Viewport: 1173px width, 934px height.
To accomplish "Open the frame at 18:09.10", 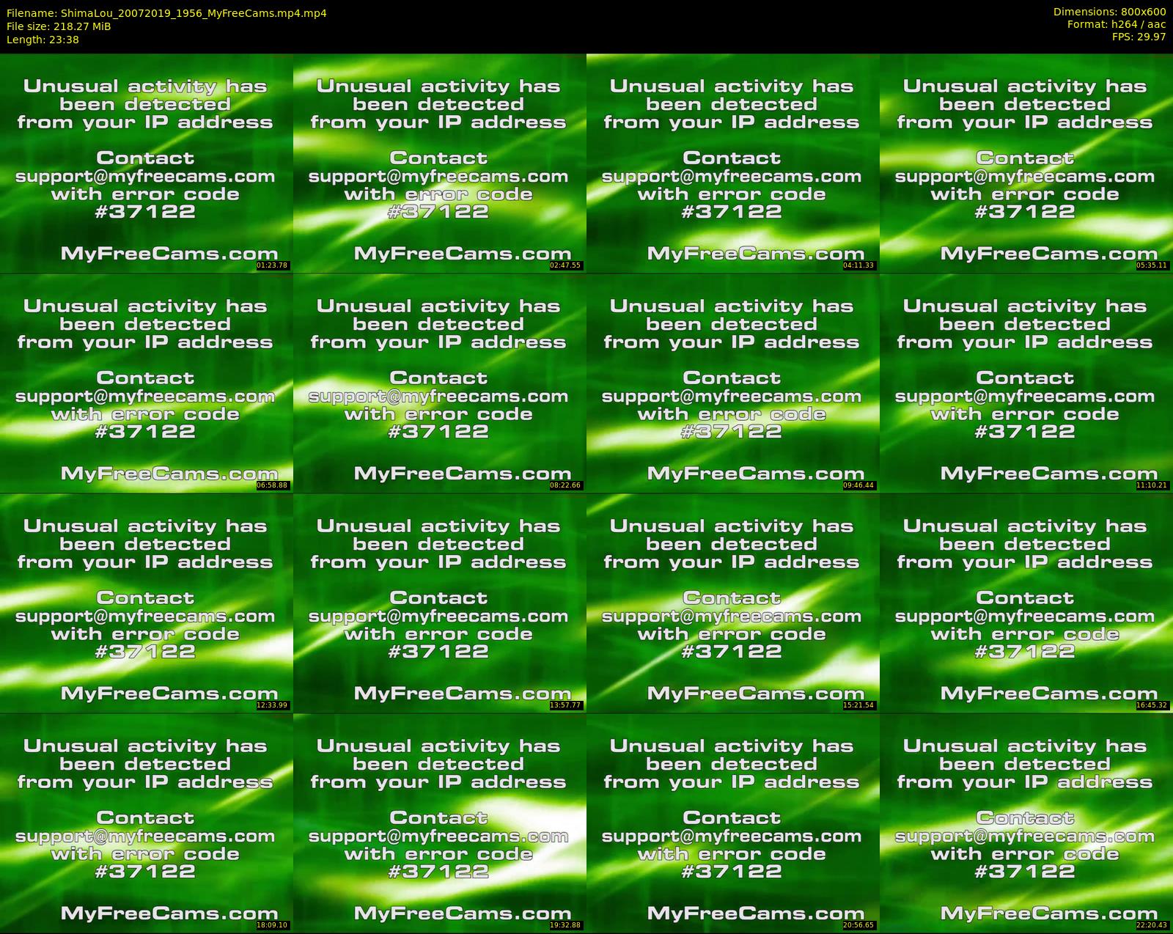I will [x=147, y=823].
